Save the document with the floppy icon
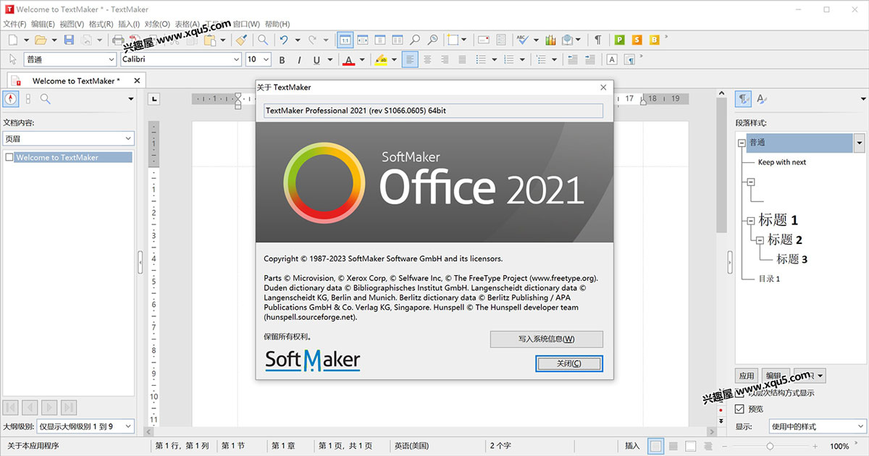 70,40
